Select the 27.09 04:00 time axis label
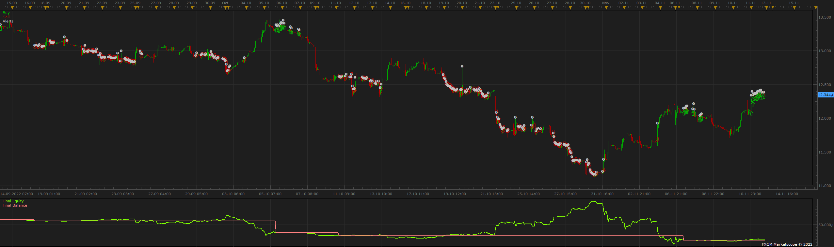Viewport: 834px width, 247px height. (159, 194)
